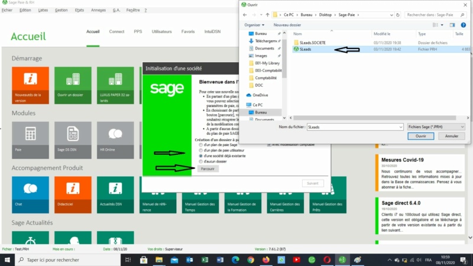Screen dimensions: 473x266
Task: Open the Sage DS DSN module
Action: click(x=73, y=140)
